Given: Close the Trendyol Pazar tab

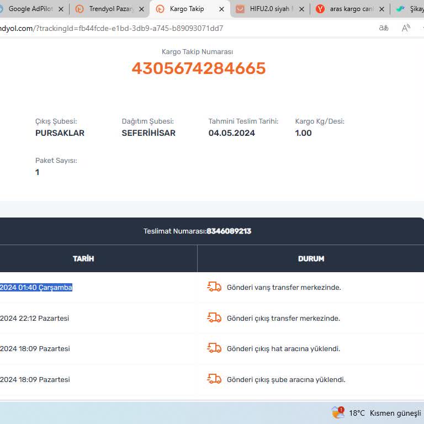Looking at the screenshot, I should click(x=141, y=9).
